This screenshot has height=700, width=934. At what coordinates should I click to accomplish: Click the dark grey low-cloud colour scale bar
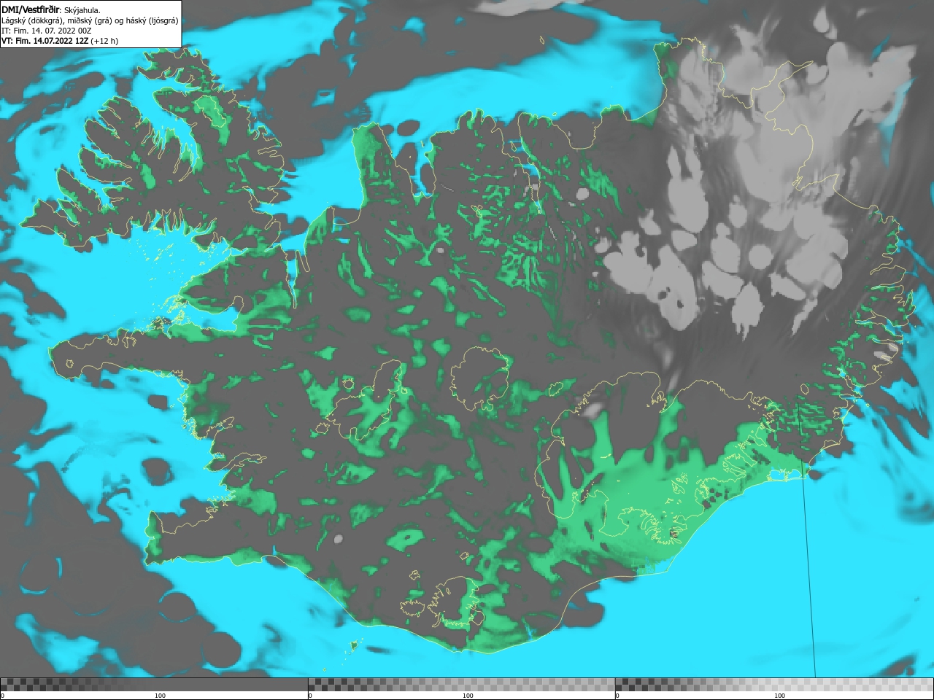154,685
